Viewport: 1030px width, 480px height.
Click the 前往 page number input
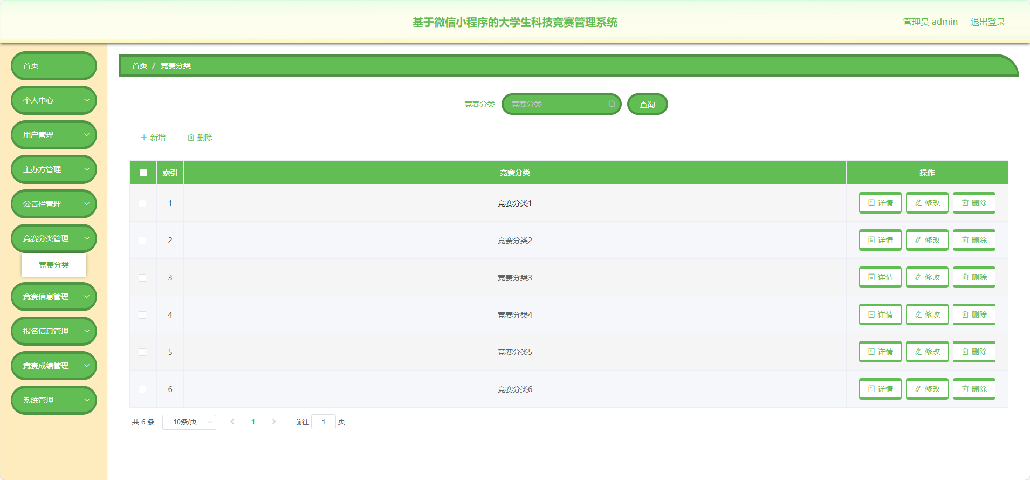point(324,422)
